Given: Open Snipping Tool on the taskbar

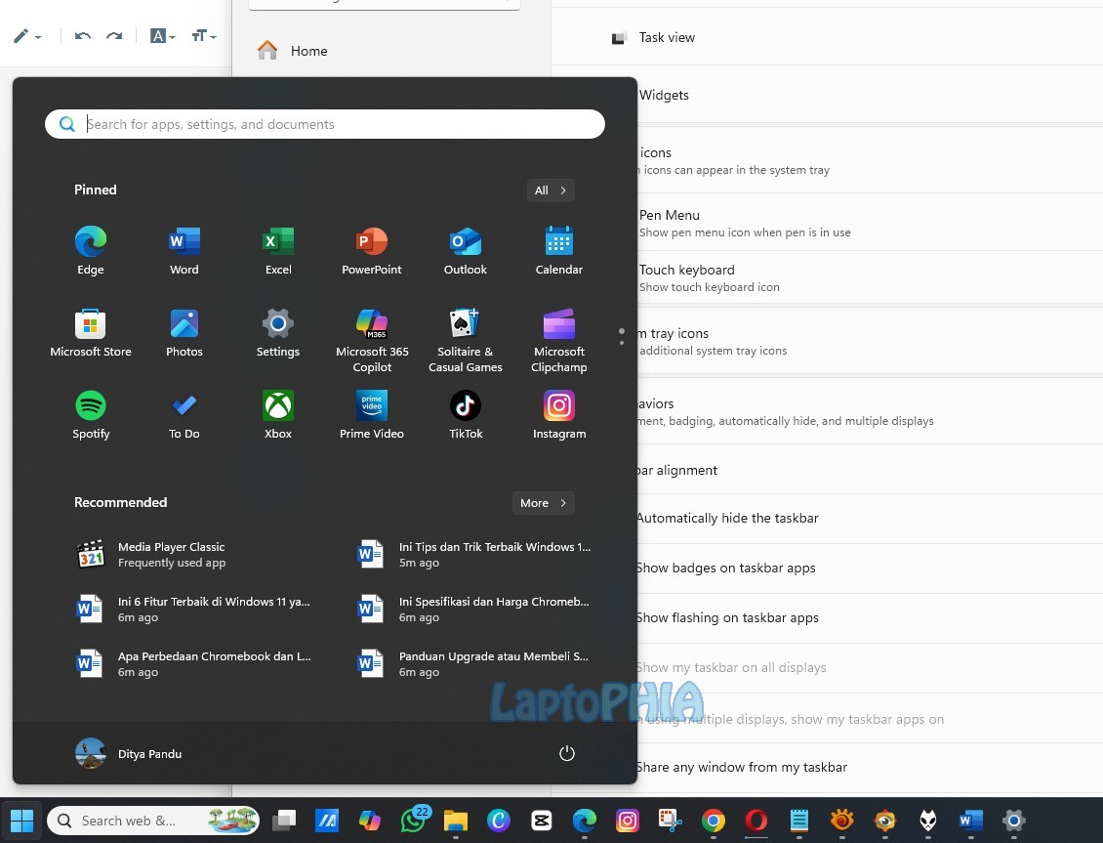Looking at the screenshot, I should coord(670,821).
